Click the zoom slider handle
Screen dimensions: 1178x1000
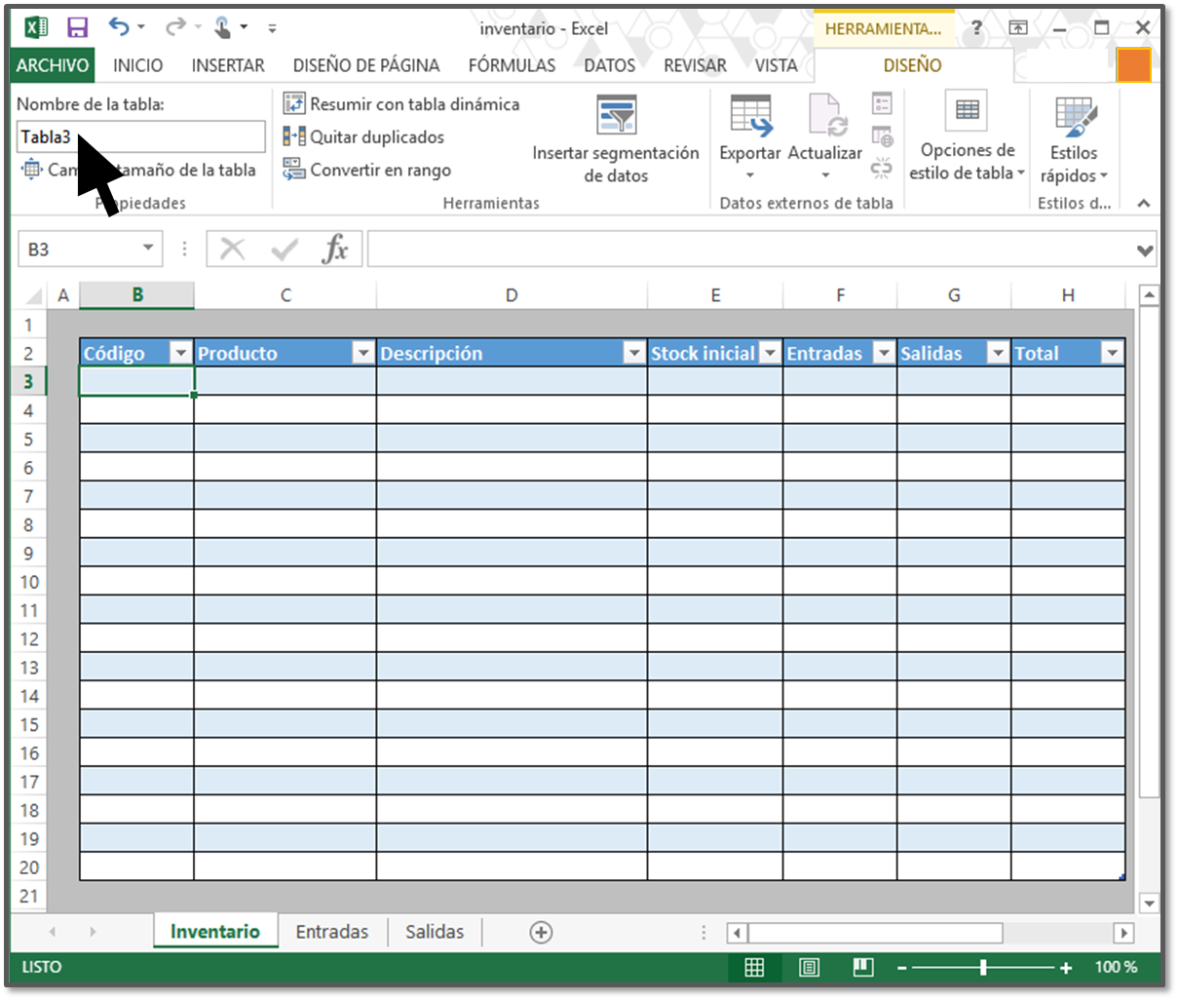click(983, 967)
